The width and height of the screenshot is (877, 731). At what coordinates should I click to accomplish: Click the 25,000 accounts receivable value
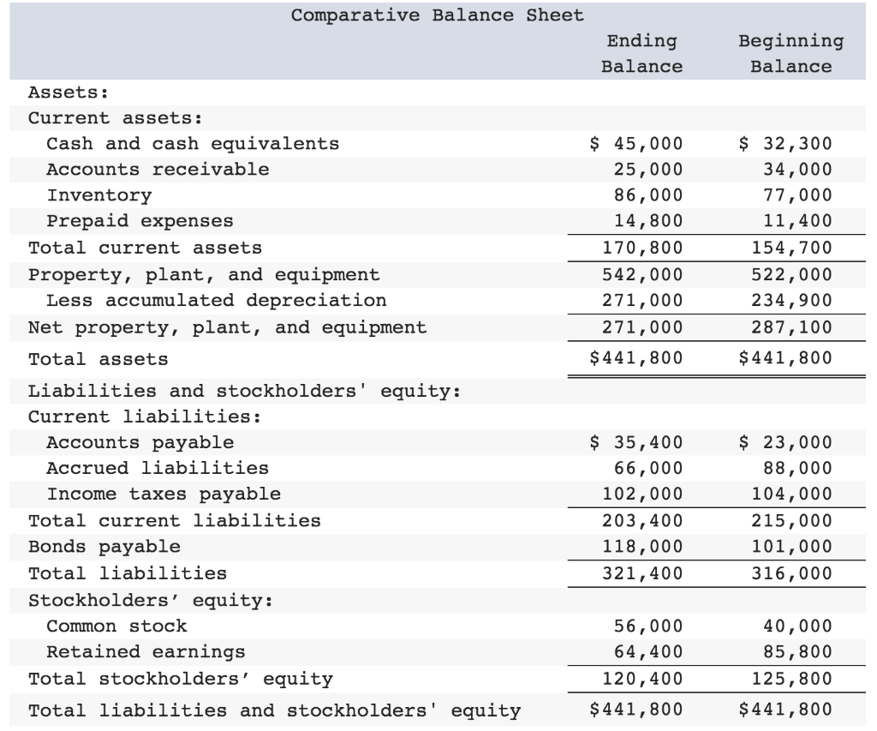[x=648, y=170]
